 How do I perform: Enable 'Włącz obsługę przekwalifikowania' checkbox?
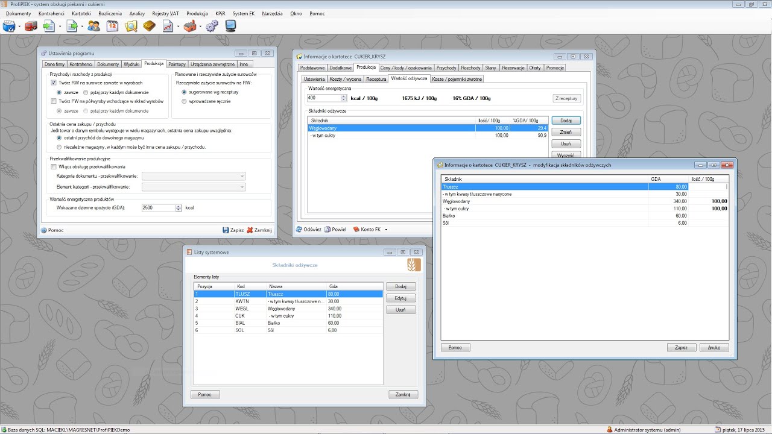click(54, 166)
